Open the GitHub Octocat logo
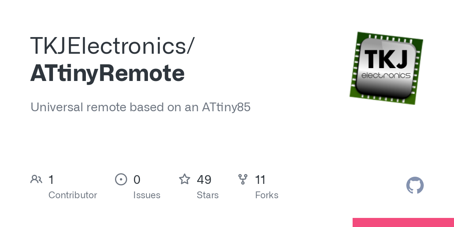The image size is (454, 227). (x=415, y=186)
